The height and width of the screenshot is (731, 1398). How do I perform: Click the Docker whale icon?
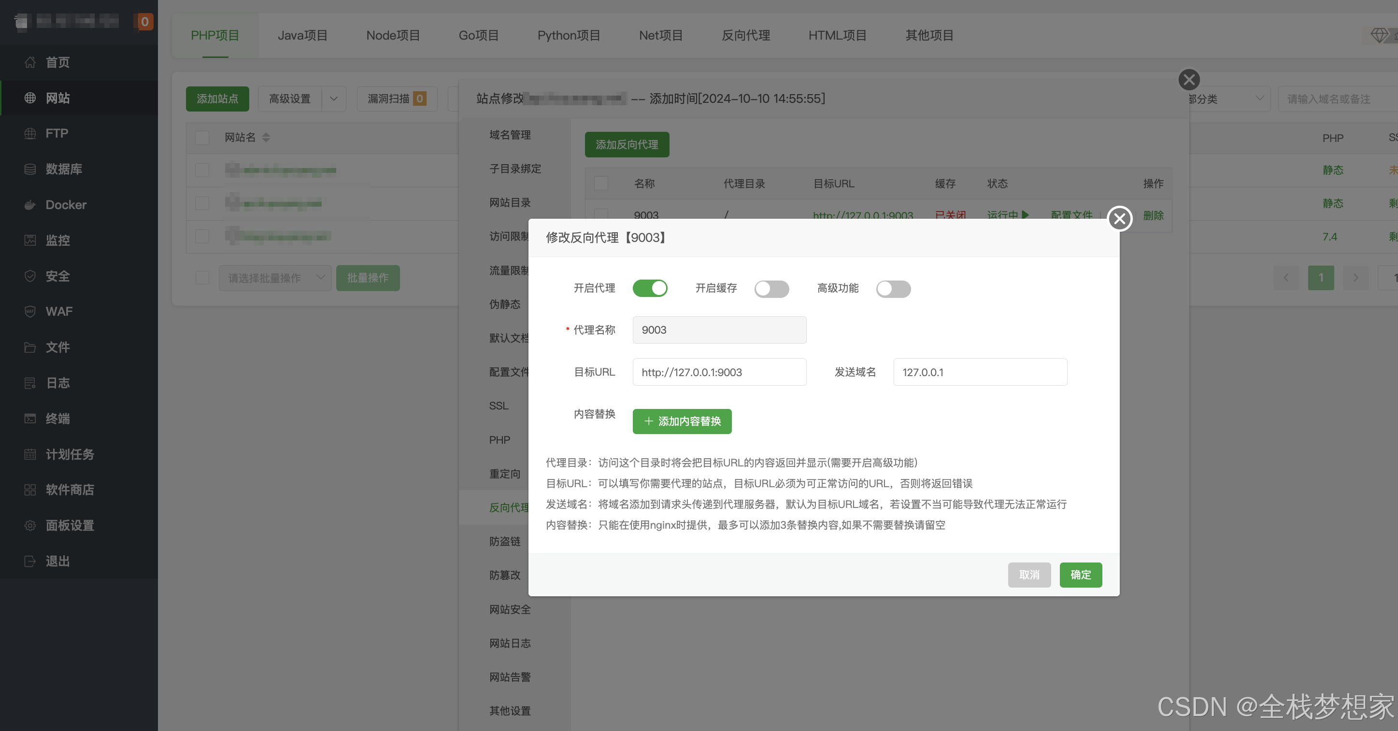tap(30, 205)
